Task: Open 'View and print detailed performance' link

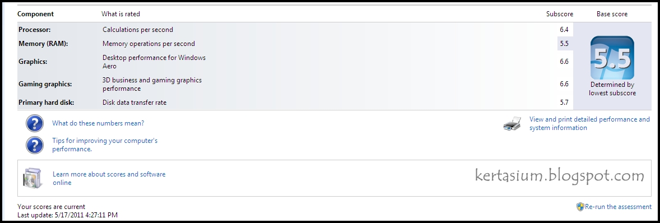Action: tap(590, 124)
